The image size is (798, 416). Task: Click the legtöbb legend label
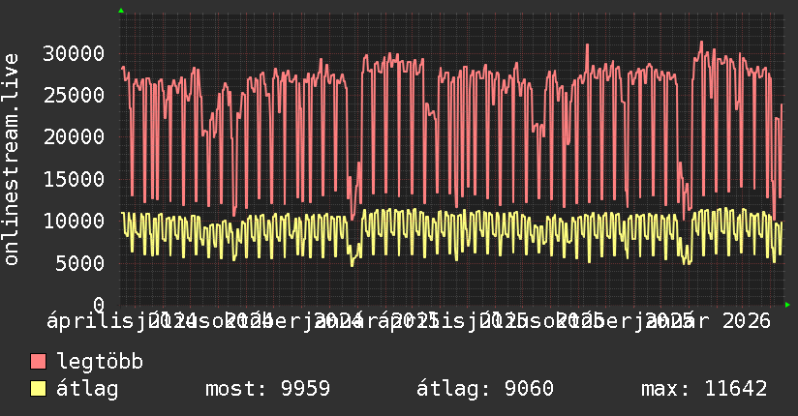click(x=100, y=362)
